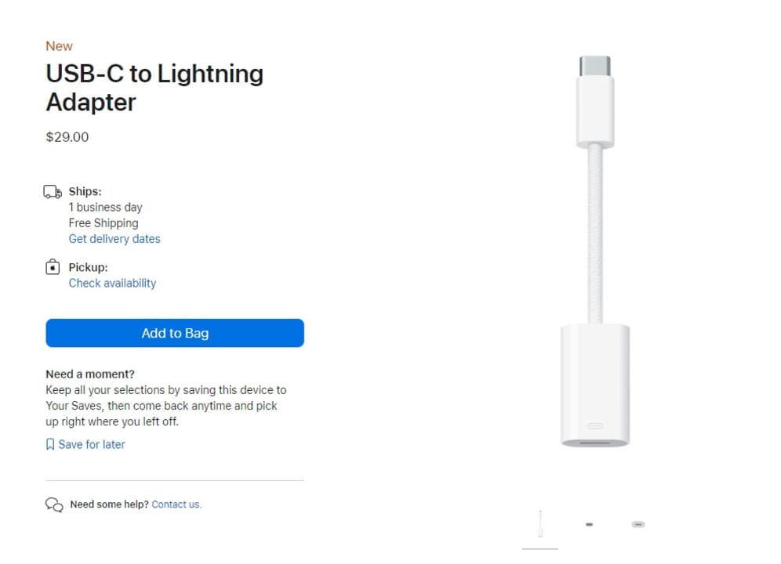Click the bookmark icon beside Save for later
Image resolution: width=781 pixels, height=564 pixels.
point(50,444)
